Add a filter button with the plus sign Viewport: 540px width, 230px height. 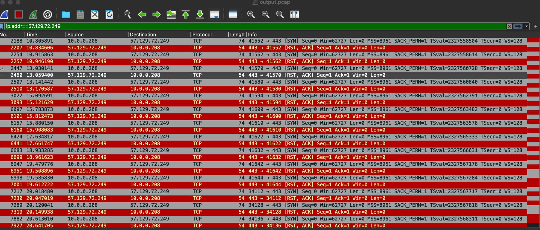tap(536, 26)
